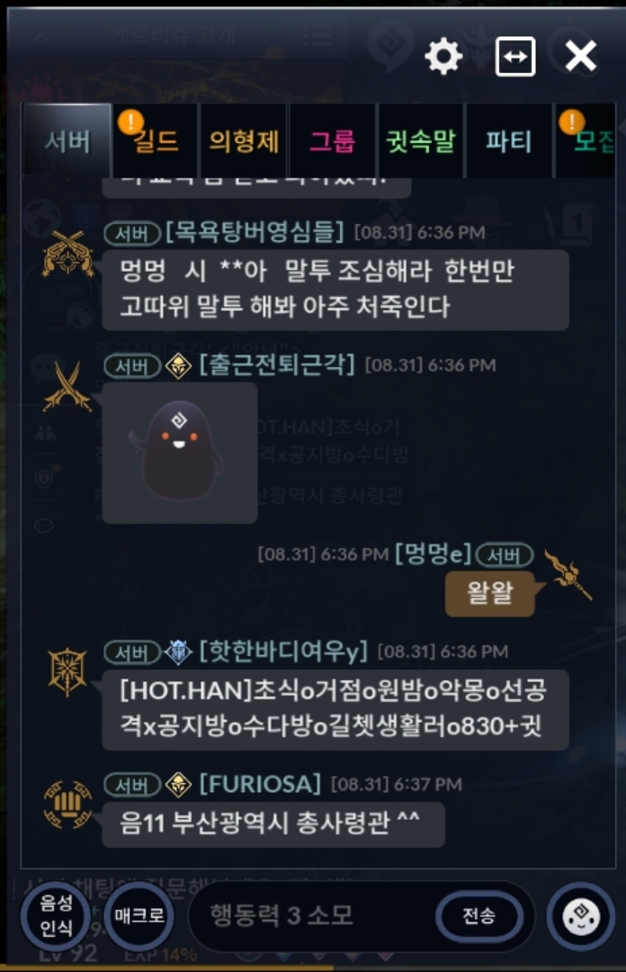The width and height of the screenshot is (626, 972).
Task: Click 목욕탕버영심들 crossed pistols avatar
Action: [x=67, y=254]
